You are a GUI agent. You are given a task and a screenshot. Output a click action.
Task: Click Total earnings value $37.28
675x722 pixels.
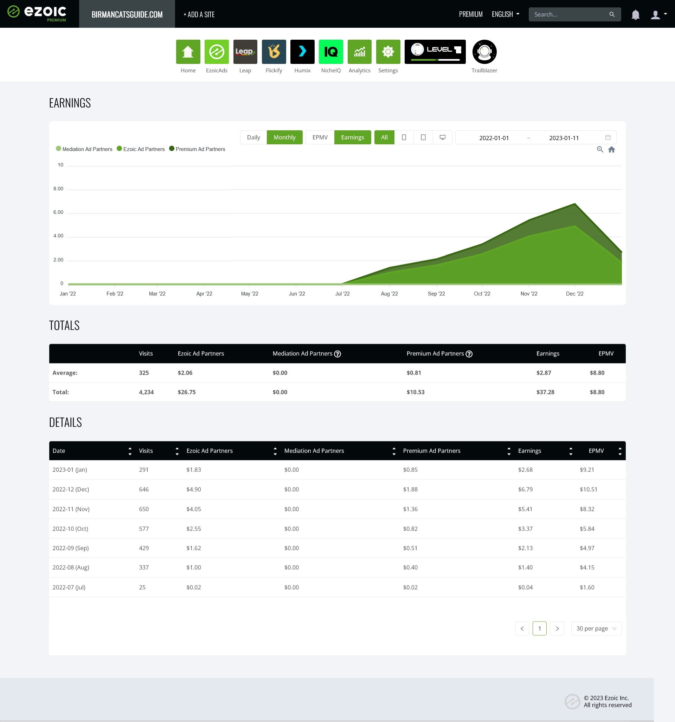545,392
